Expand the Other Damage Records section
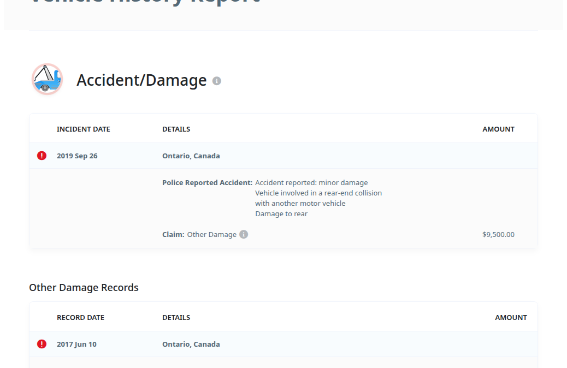The width and height of the screenshot is (567, 368). pos(84,287)
